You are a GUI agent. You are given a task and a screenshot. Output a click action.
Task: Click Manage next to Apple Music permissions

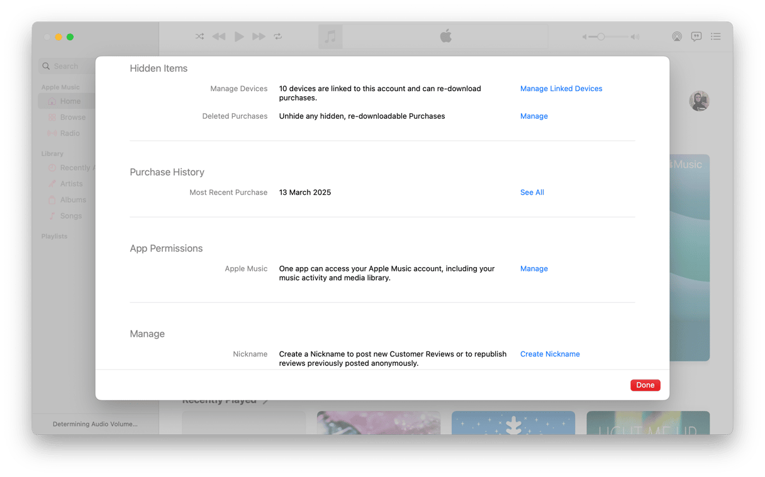click(x=534, y=268)
